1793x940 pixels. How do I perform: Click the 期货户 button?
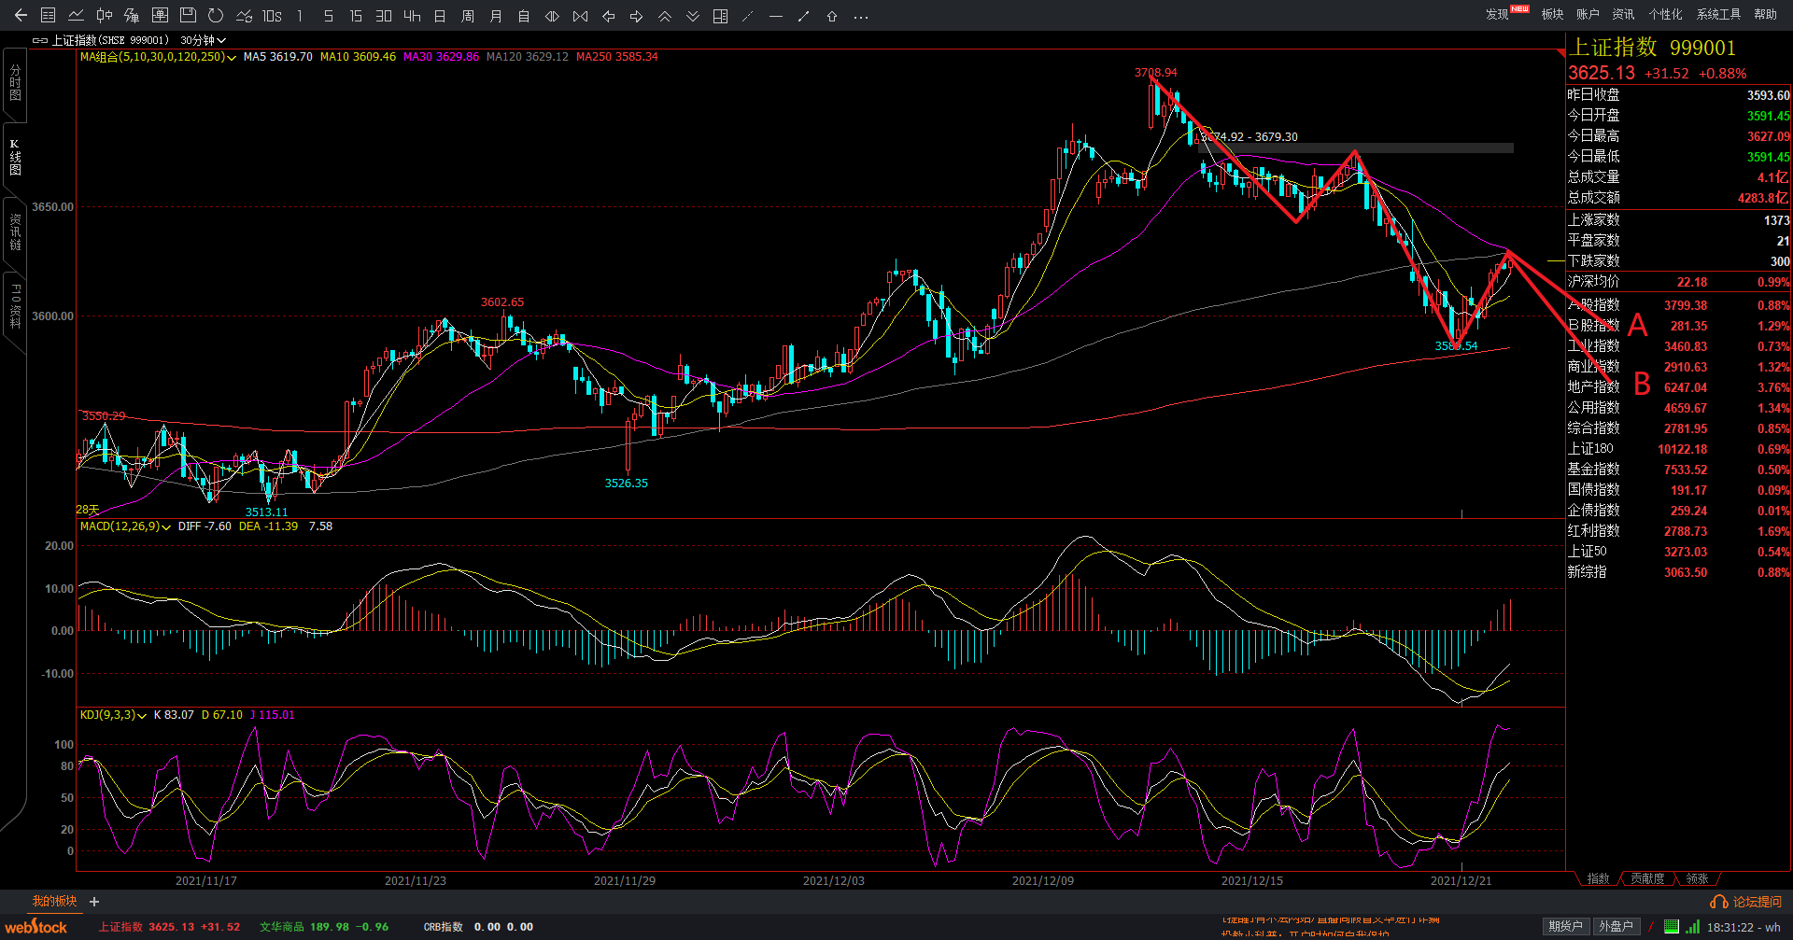coord(1565,926)
